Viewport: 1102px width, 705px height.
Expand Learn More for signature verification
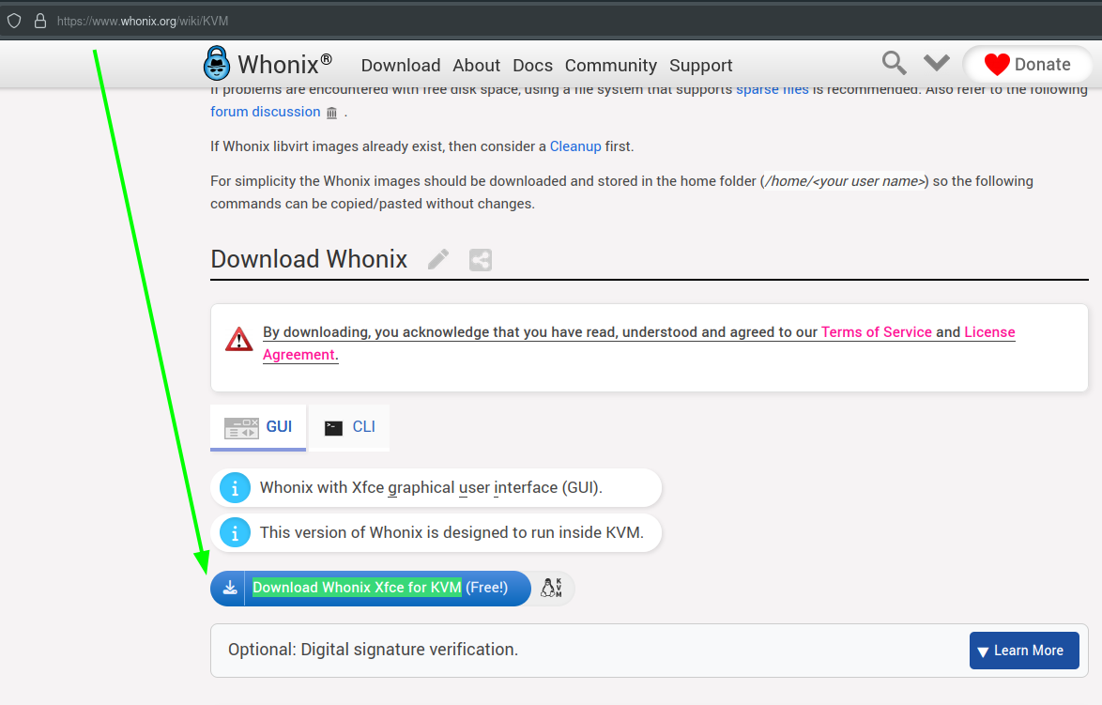[x=1024, y=651]
